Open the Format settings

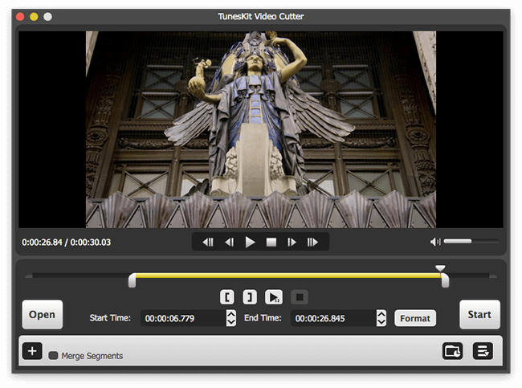coord(415,318)
